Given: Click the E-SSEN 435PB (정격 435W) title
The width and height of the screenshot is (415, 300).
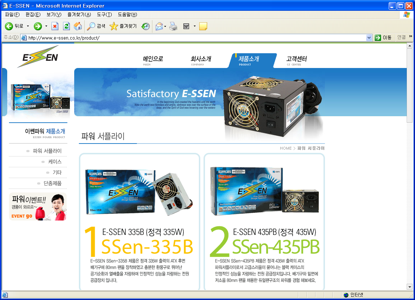Looking at the screenshot, I should (x=275, y=232).
